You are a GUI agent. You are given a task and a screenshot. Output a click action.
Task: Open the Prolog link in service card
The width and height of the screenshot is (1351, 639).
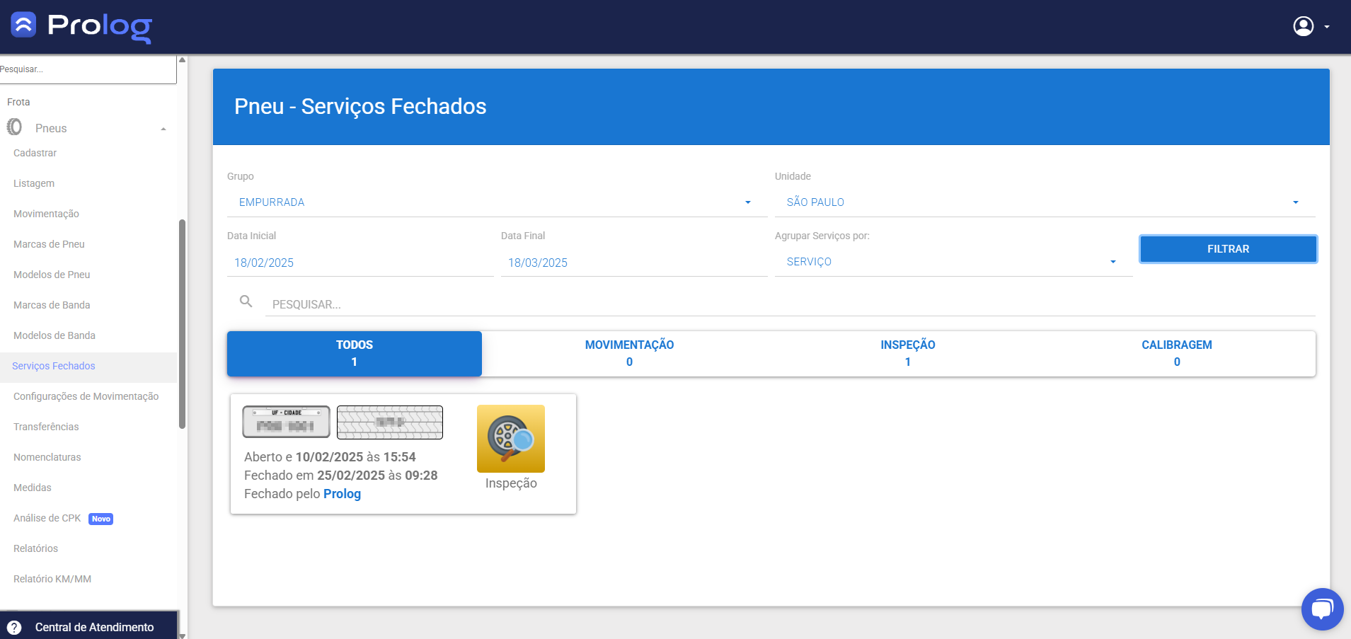tap(342, 494)
